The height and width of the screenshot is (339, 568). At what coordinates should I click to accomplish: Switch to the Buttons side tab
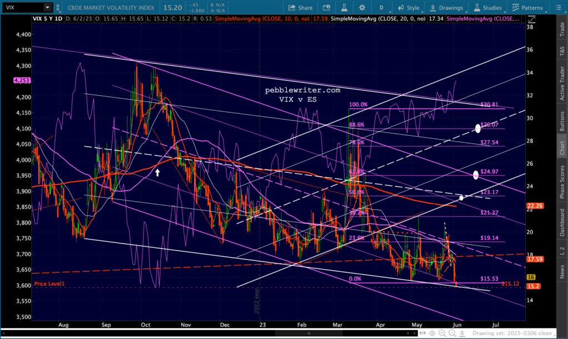[562, 121]
